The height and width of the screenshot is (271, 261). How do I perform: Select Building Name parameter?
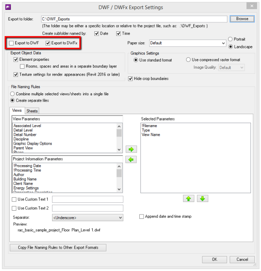(25, 179)
